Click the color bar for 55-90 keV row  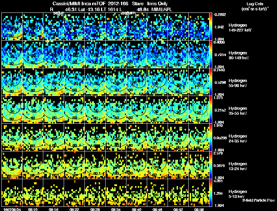[x=211, y=82]
